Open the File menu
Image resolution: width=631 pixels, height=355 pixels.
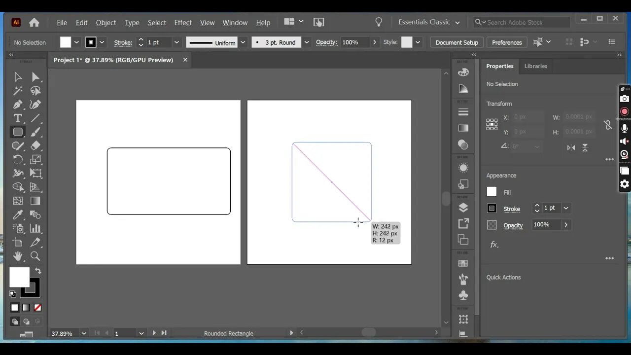pos(62,23)
